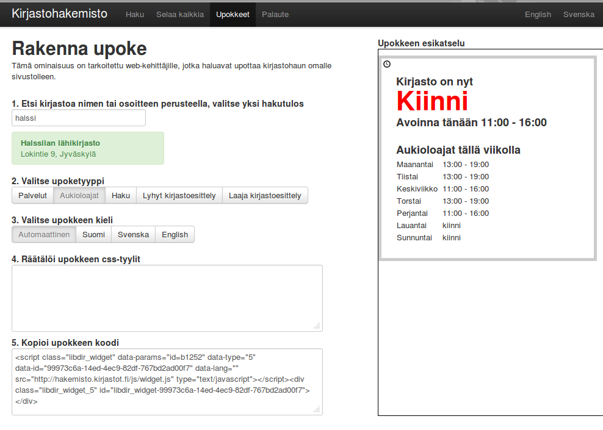Screen dimensions: 603x430
Task: Choose the Aukioloajat embed type
Action: (x=79, y=196)
